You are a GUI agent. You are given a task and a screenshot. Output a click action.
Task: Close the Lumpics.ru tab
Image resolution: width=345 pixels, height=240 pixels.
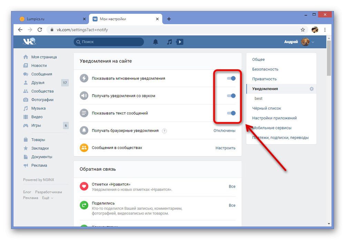tap(84, 19)
